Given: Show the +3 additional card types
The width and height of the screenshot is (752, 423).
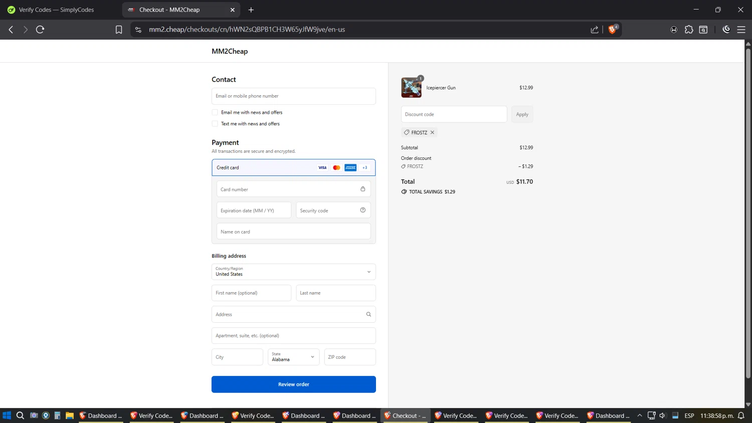Looking at the screenshot, I should [364, 167].
